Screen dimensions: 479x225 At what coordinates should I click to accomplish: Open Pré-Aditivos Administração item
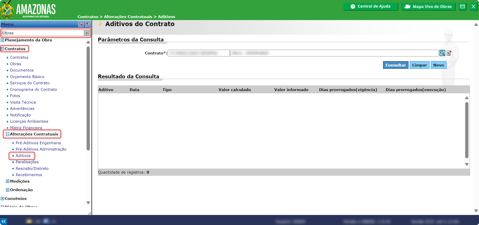pyautogui.click(x=41, y=149)
